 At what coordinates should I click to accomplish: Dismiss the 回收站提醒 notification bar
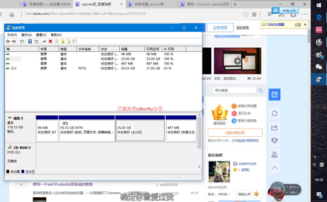click(x=305, y=25)
